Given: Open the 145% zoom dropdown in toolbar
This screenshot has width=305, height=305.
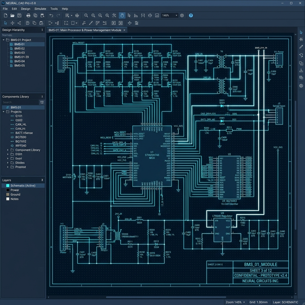Looking at the screenshot, I should coord(176,15).
